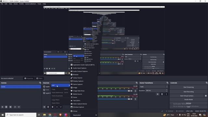The height and width of the screenshot is (117, 208).
Task: Add a Video Capture Device source
Action: click(x=84, y=104)
